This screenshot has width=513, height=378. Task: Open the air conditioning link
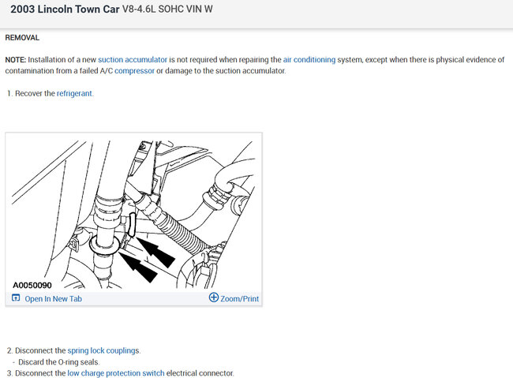(309, 60)
